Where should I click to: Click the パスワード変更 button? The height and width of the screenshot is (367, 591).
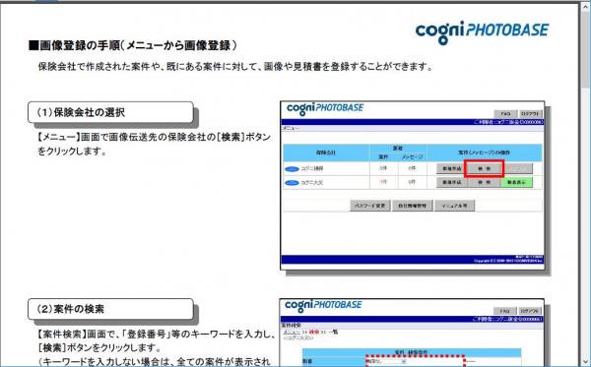[x=370, y=206]
